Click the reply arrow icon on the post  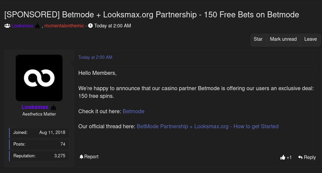(x=300, y=157)
